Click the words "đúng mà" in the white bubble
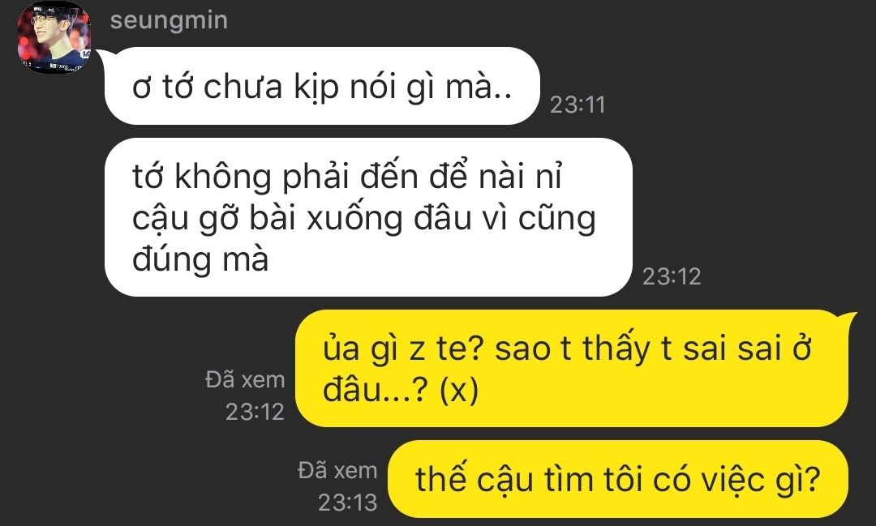The height and width of the screenshot is (526, 876). click(x=200, y=259)
